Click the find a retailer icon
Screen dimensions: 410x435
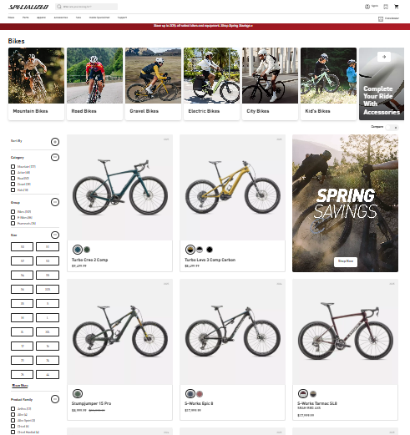(381, 19)
